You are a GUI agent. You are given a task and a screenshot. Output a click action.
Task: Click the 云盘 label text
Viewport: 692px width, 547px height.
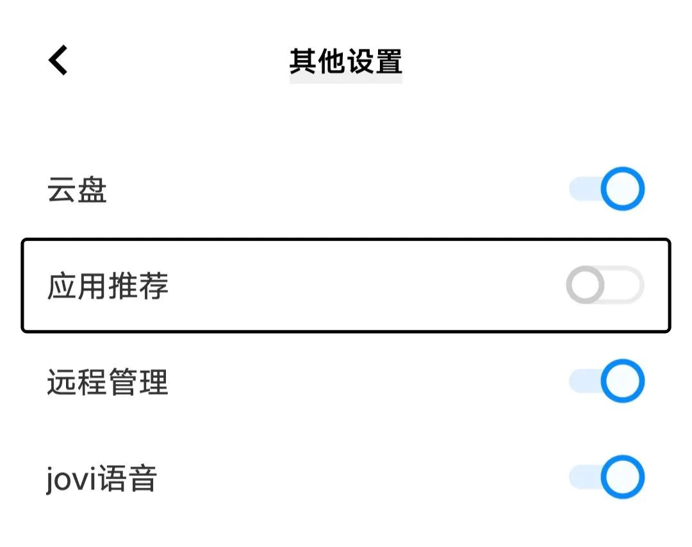[x=77, y=190]
